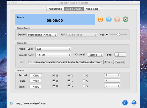This screenshot has width=147, height=108.
Task: Enable Shift checkbox for Pause hotkey
Action: (84, 81)
